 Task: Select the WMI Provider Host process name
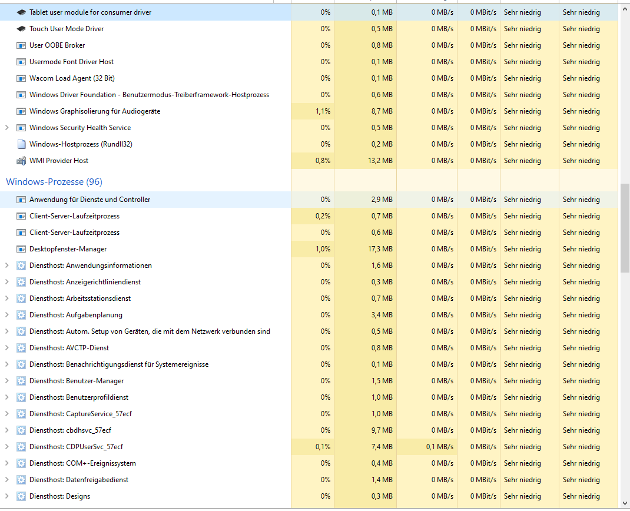click(59, 161)
